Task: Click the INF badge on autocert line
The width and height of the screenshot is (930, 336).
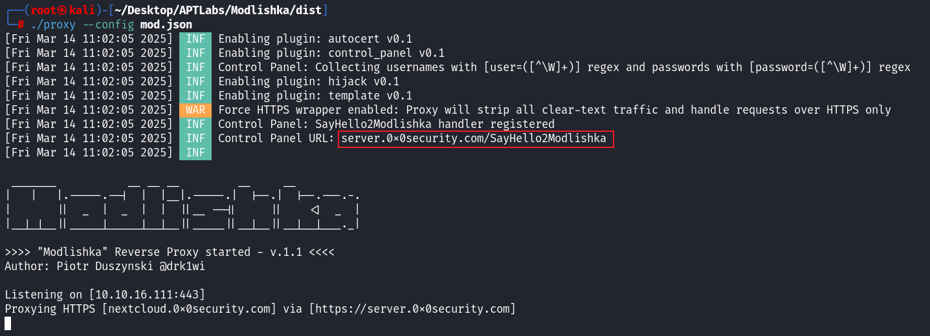Action: [195, 39]
